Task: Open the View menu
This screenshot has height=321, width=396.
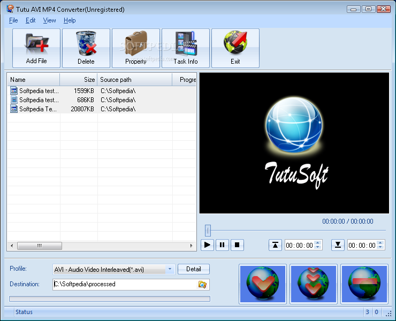Action: (49, 20)
